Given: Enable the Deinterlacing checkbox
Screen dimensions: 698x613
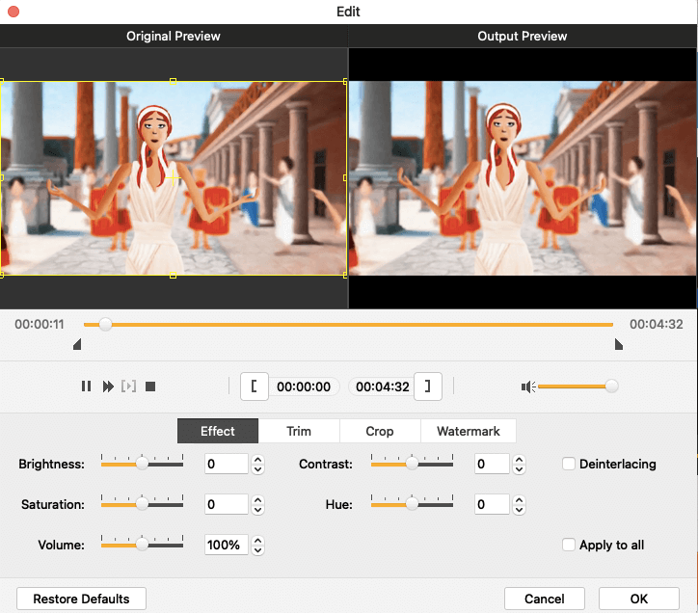Looking at the screenshot, I should pos(569,464).
